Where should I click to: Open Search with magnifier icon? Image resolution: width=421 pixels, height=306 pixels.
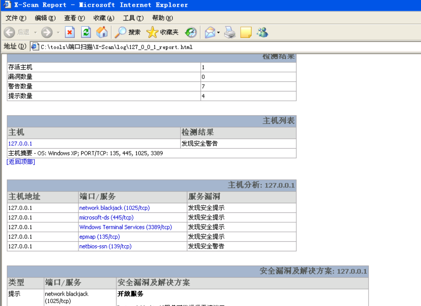coord(121,32)
